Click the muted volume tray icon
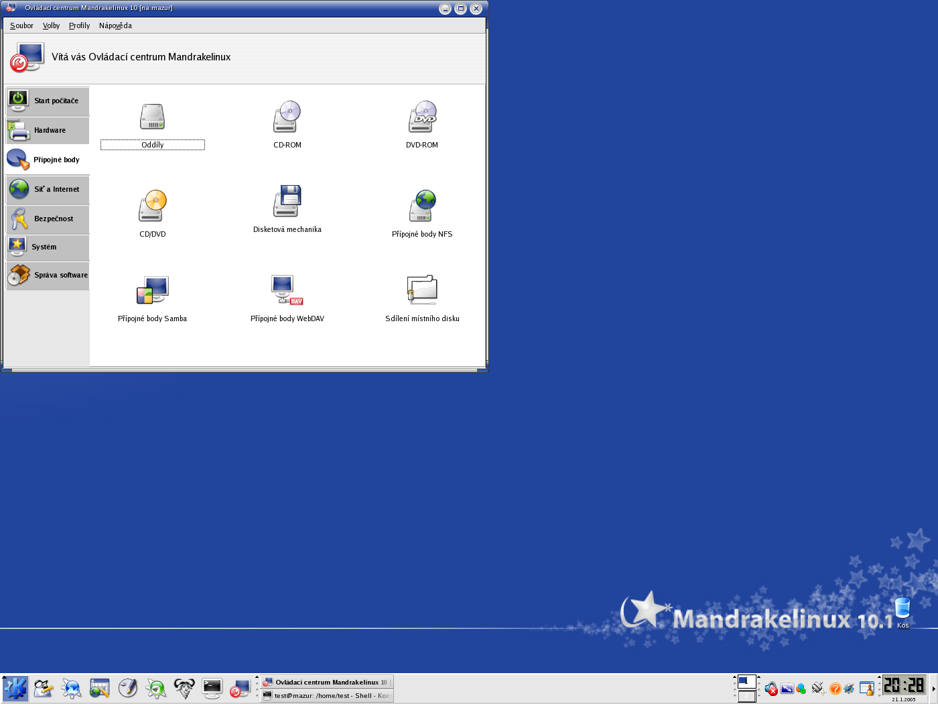Image resolution: width=938 pixels, height=704 pixels. (x=771, y=689)
